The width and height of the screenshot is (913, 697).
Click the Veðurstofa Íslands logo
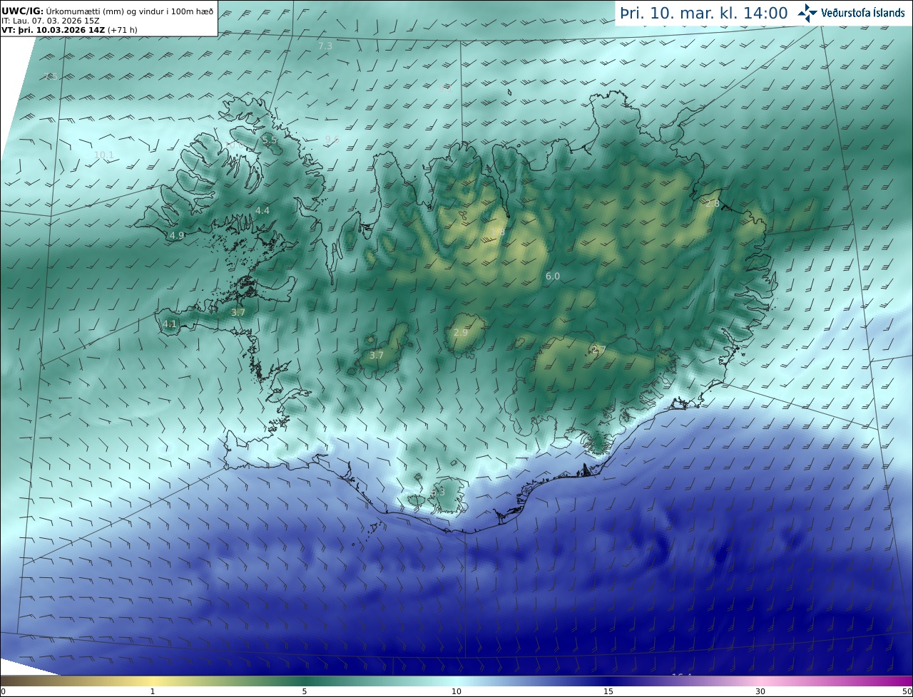tap(851, 13)
